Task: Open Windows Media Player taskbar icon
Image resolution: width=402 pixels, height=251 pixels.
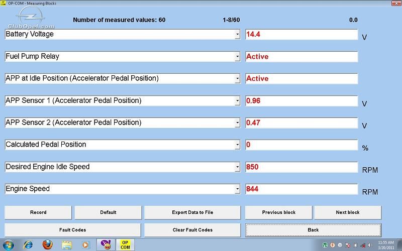Action: pyautogui.click(x=85, y=245)
